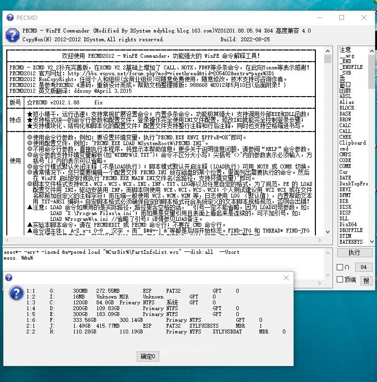Select DFMT in the command list

(x=345, y=196)
